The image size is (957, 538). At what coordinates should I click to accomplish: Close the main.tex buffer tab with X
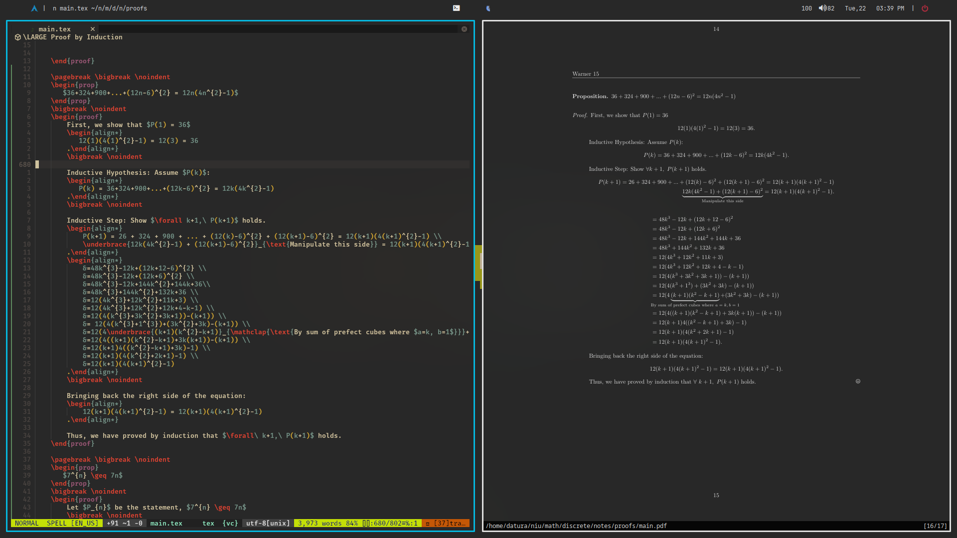tap(92, 29)
